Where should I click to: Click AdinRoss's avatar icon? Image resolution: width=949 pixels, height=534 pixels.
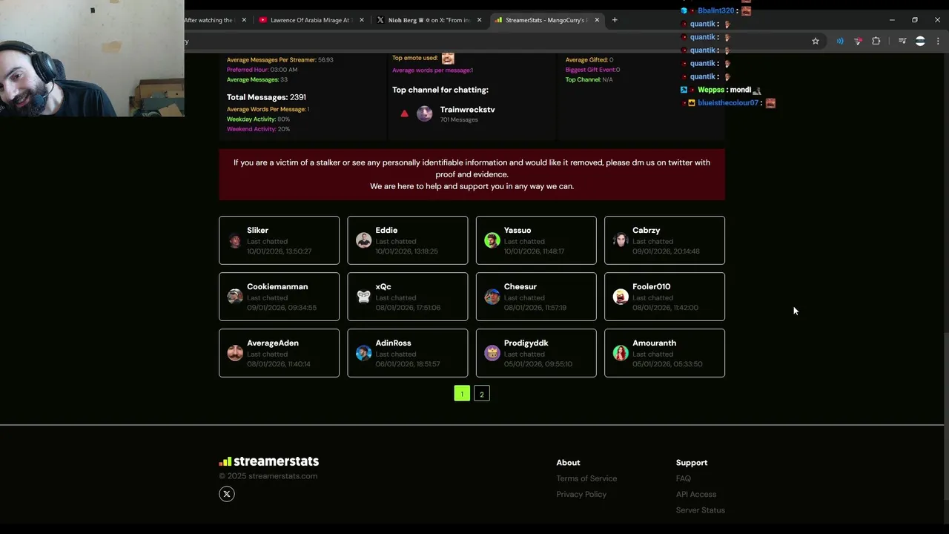coord(363,353)
